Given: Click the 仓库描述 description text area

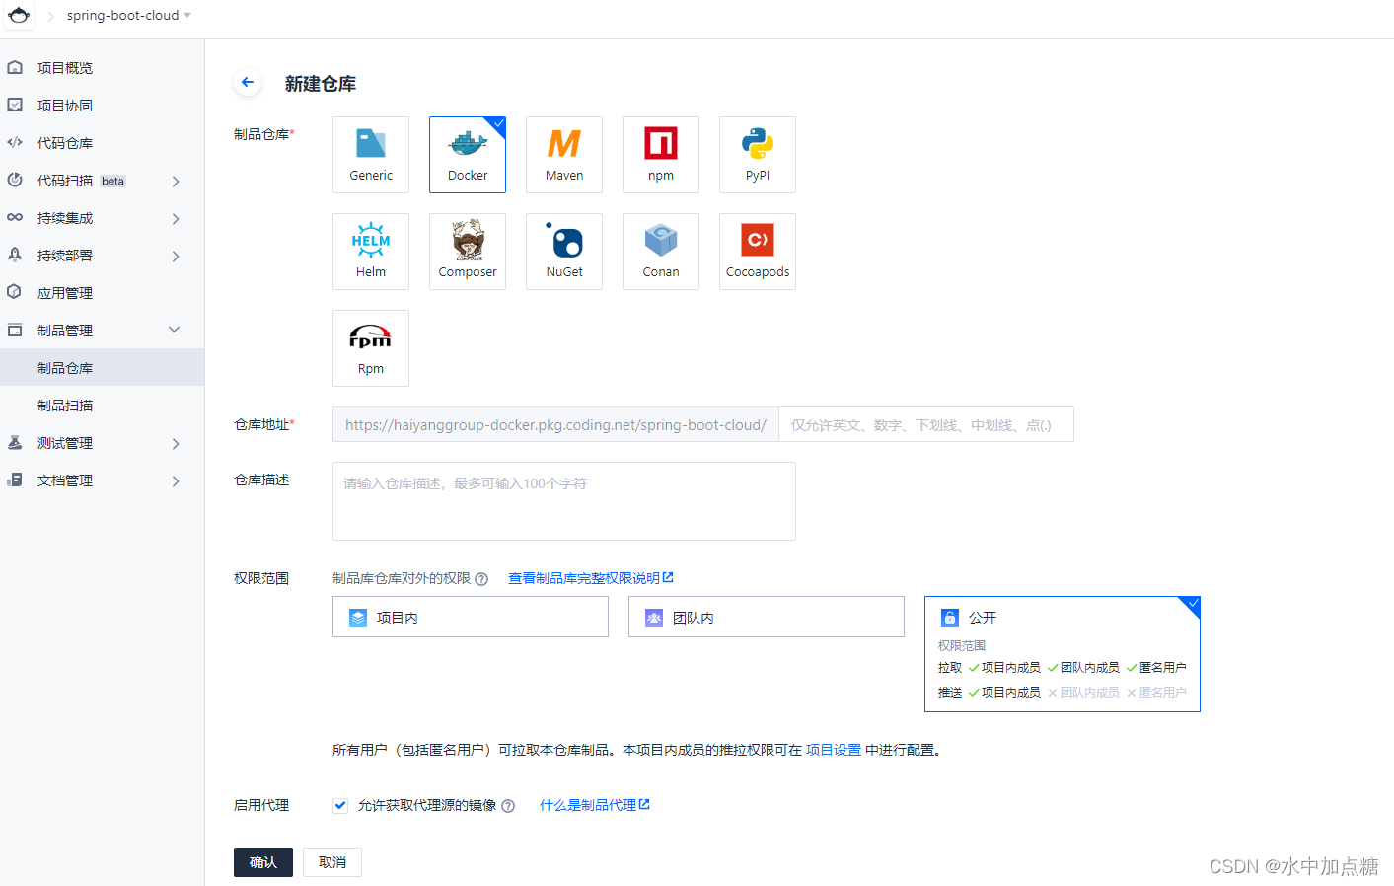Looking at the screenshot, I should point(564,501).
